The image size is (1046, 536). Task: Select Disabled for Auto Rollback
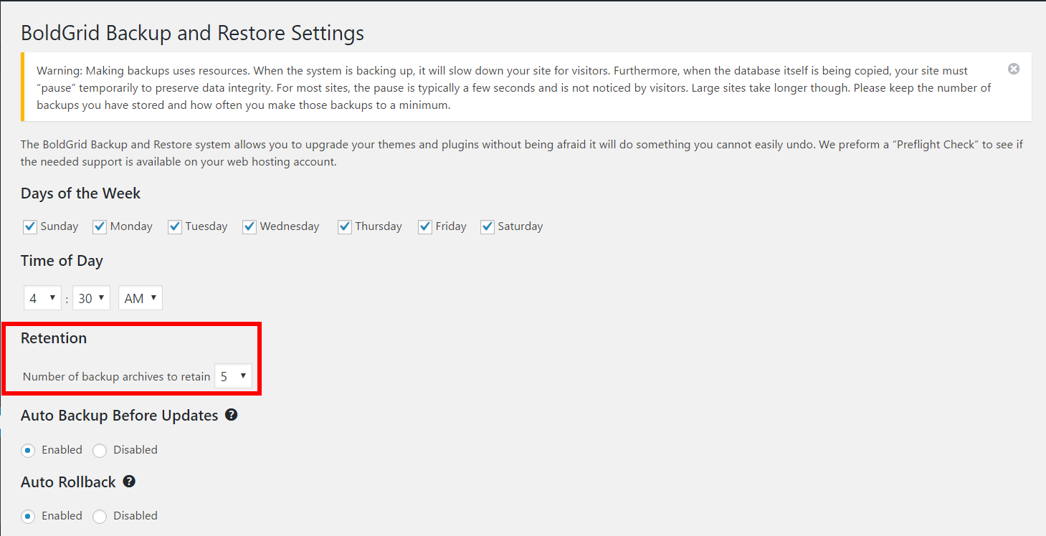[100, 516]
